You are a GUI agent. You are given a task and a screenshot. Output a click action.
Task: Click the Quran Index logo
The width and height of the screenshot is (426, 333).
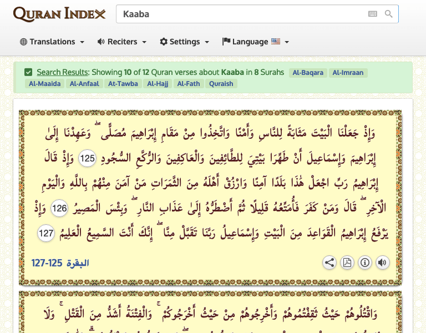pos(59,14)
